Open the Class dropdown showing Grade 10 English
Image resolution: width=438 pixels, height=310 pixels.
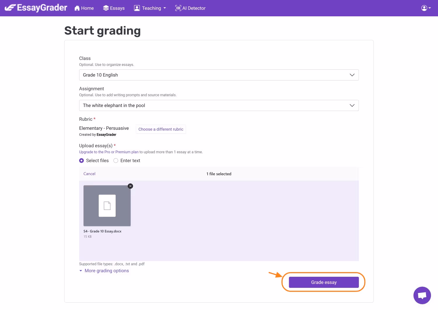[x=219, y=75]
